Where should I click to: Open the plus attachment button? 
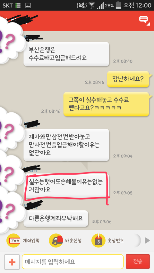tap(12, 262)
